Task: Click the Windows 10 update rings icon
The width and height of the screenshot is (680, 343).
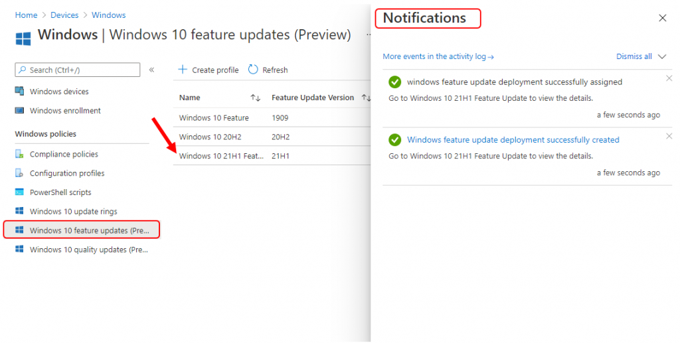Action: point(19,211)
